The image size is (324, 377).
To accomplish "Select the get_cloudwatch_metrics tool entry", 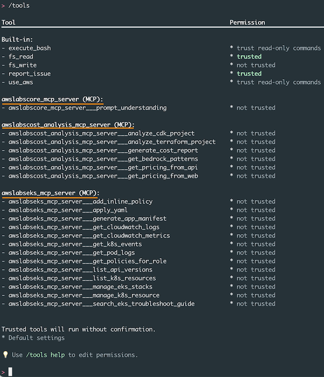I will tap(89, 236).
